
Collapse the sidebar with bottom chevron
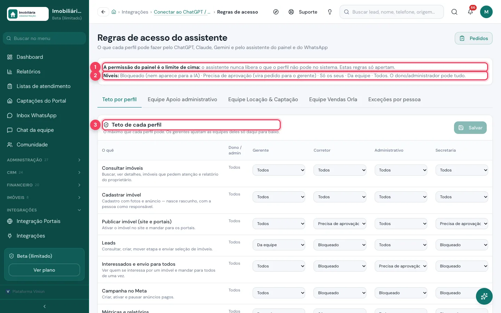[x=45, y=306]
